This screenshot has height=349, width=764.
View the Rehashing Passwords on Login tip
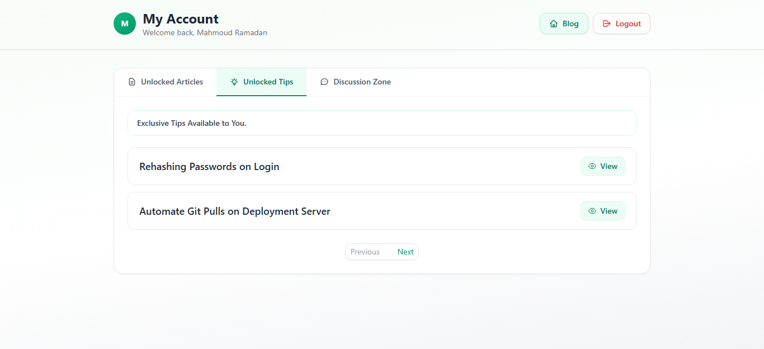click(x=602, y=166)
